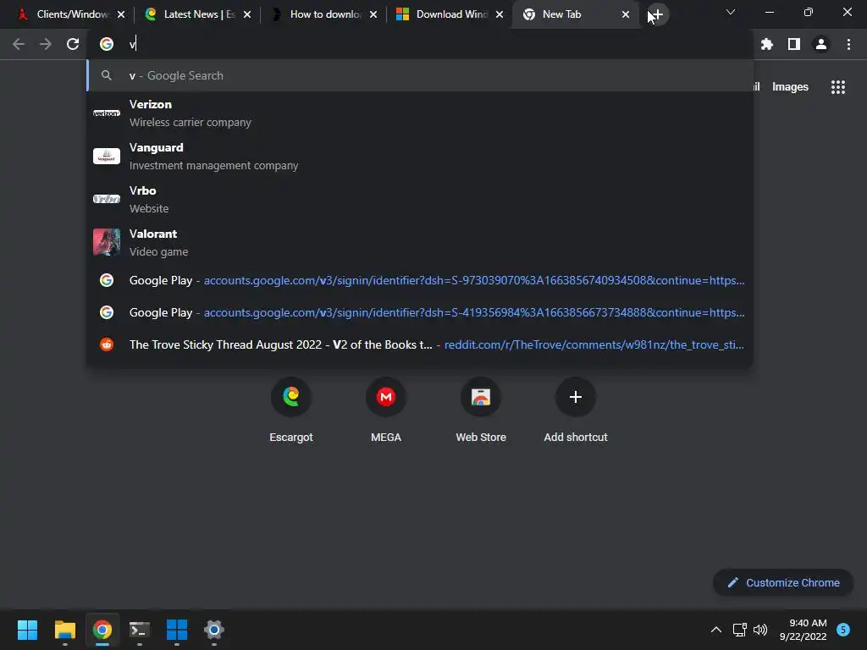Viewport: 867px width, 650px height.
Task: Close the New Tab tab
Action: click(x=626, y=14)
